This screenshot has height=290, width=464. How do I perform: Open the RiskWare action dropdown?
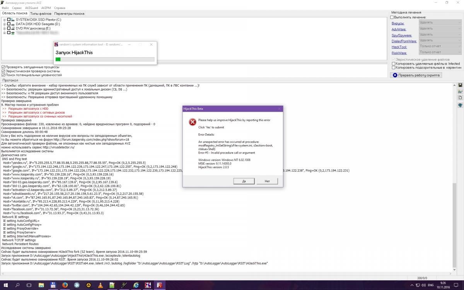pos(440,52)
